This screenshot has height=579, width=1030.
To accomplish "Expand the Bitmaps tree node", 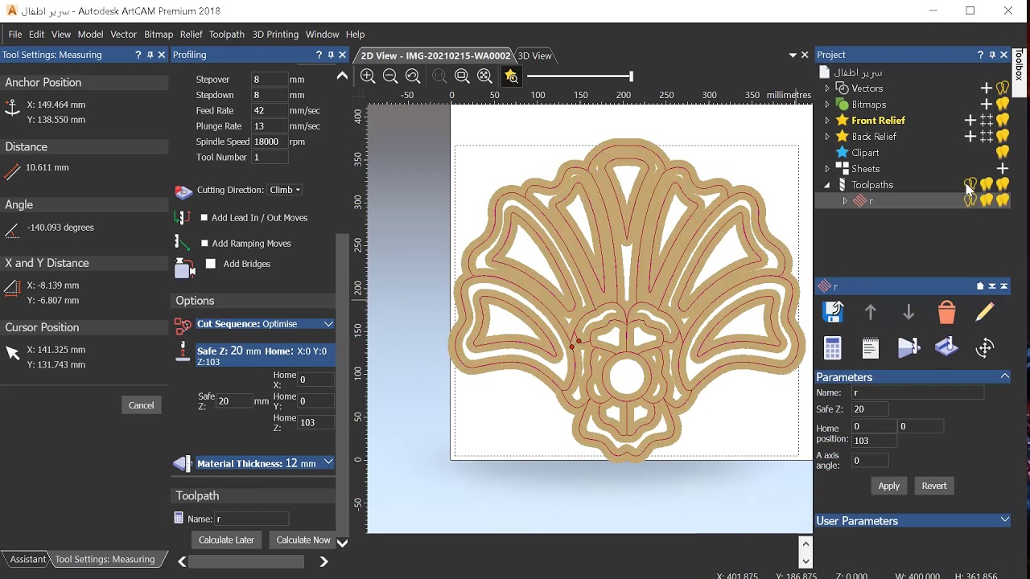I will (x=827, y=105).
